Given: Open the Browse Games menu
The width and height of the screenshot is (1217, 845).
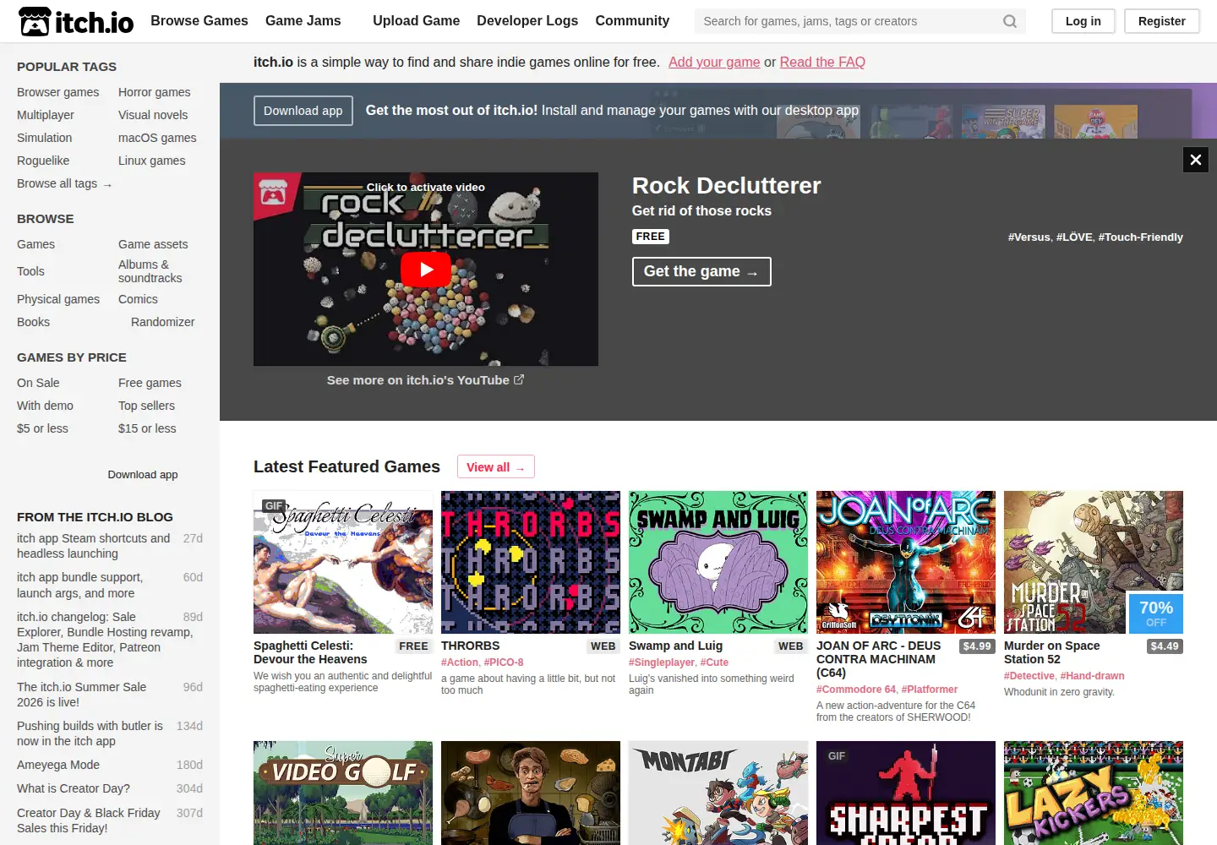Looking at the screenshot, I should pos(199,21).
